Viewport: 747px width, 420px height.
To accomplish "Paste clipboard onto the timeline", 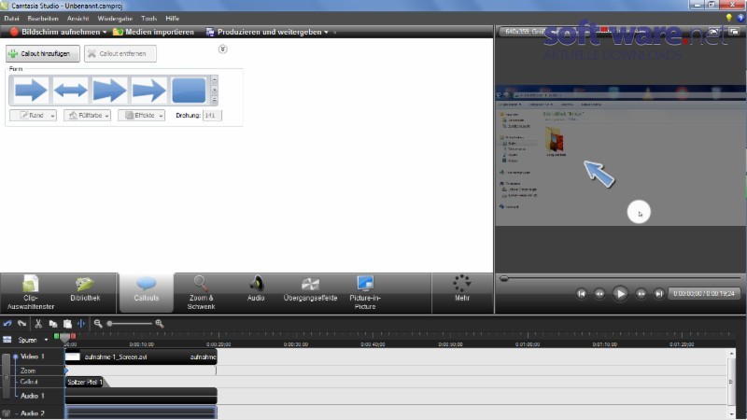I will click(x=67, y=324).
